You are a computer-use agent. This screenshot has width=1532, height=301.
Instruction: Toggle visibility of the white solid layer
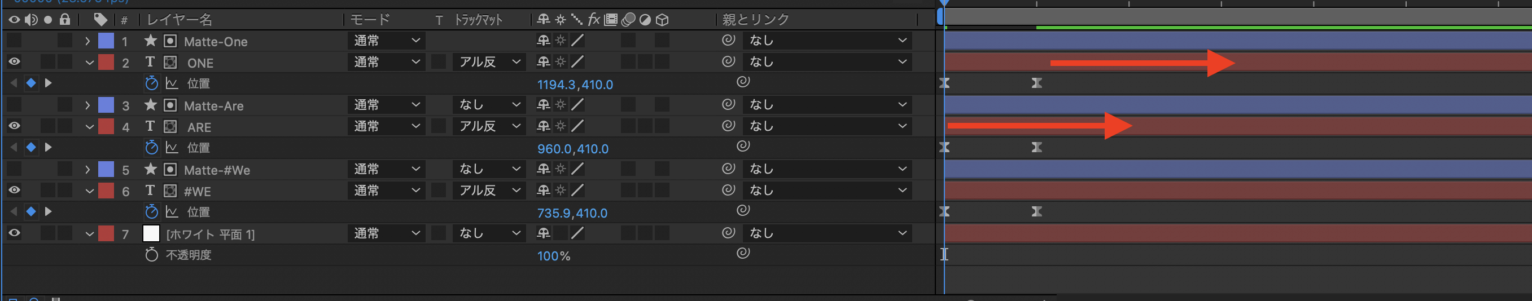[14, 233]
